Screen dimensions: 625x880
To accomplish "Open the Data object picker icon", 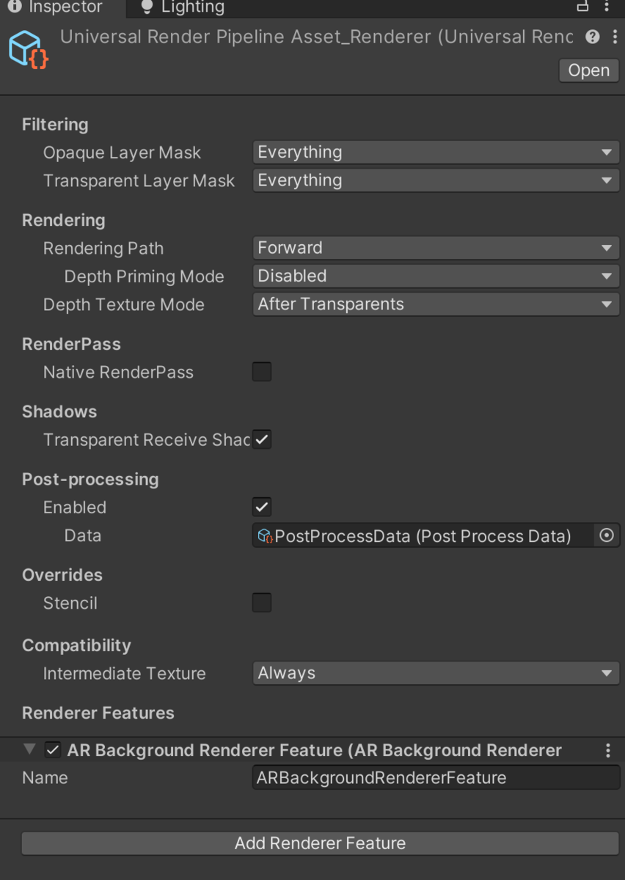I will 607,535.
